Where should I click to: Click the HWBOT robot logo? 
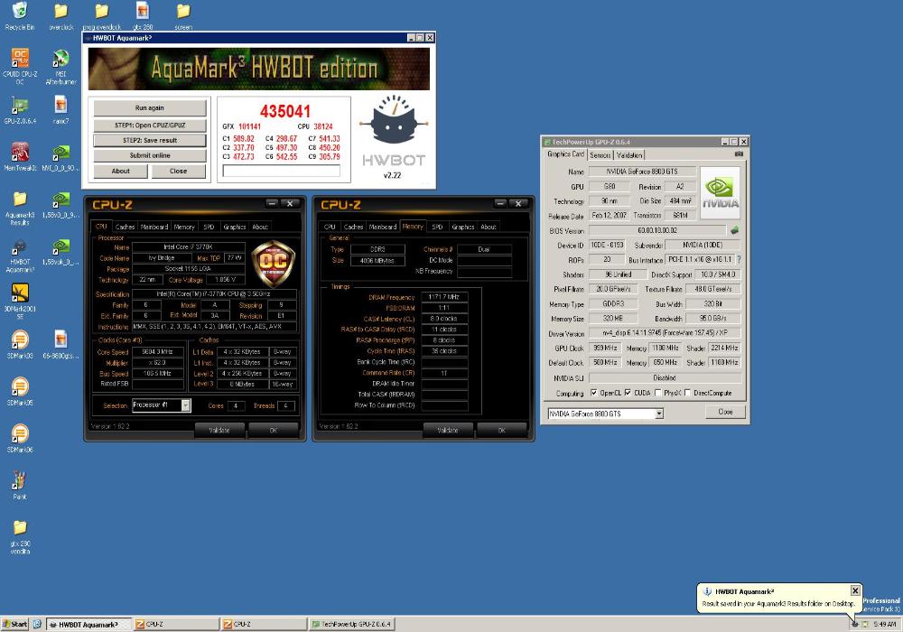tap(394, 121)
